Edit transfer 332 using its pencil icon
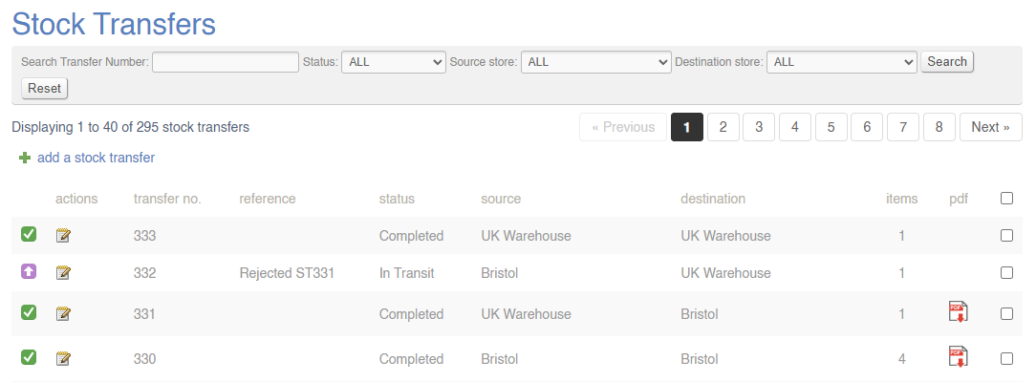The image size is (1036, 382). click(x=64, y=273)
